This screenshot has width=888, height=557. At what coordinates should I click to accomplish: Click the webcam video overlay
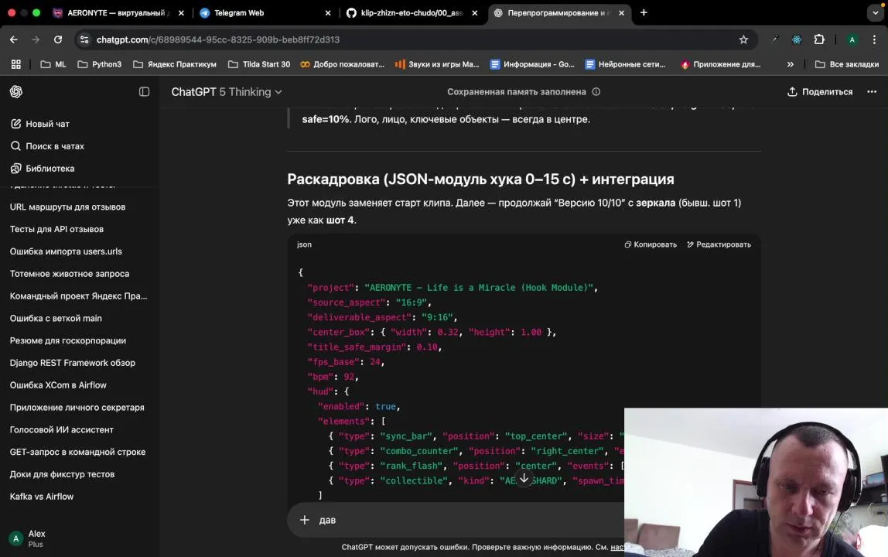pos(756,482)
